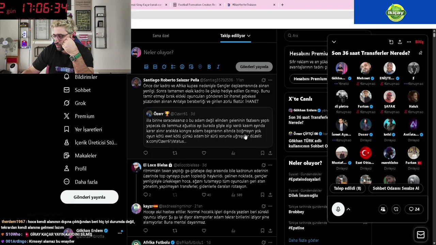Viewport: 436px width, 245px height.
Task: Share kayzr's post
Action: pyautogui.click(x=270, y=231)
